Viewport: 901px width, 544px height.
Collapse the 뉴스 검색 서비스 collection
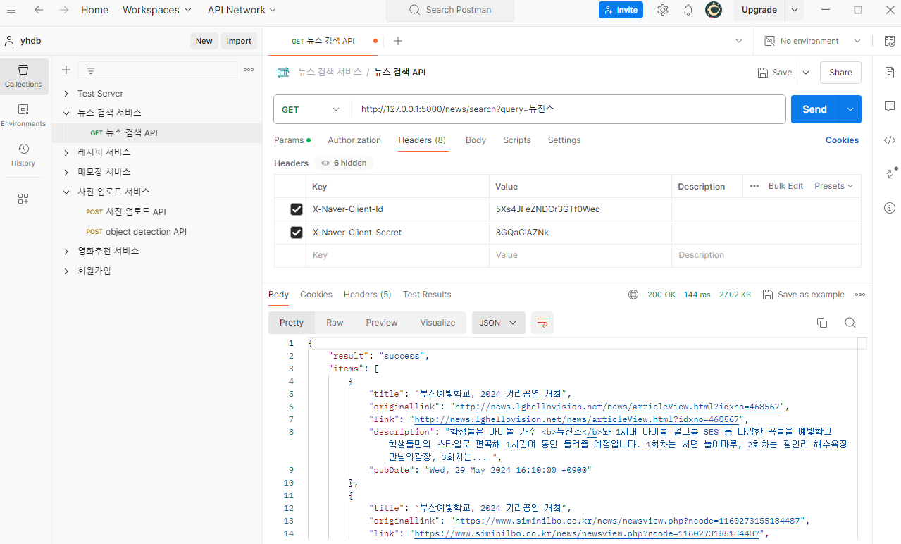point(66,113)
